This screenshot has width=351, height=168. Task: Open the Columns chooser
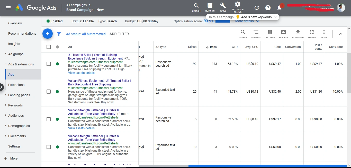270,34
